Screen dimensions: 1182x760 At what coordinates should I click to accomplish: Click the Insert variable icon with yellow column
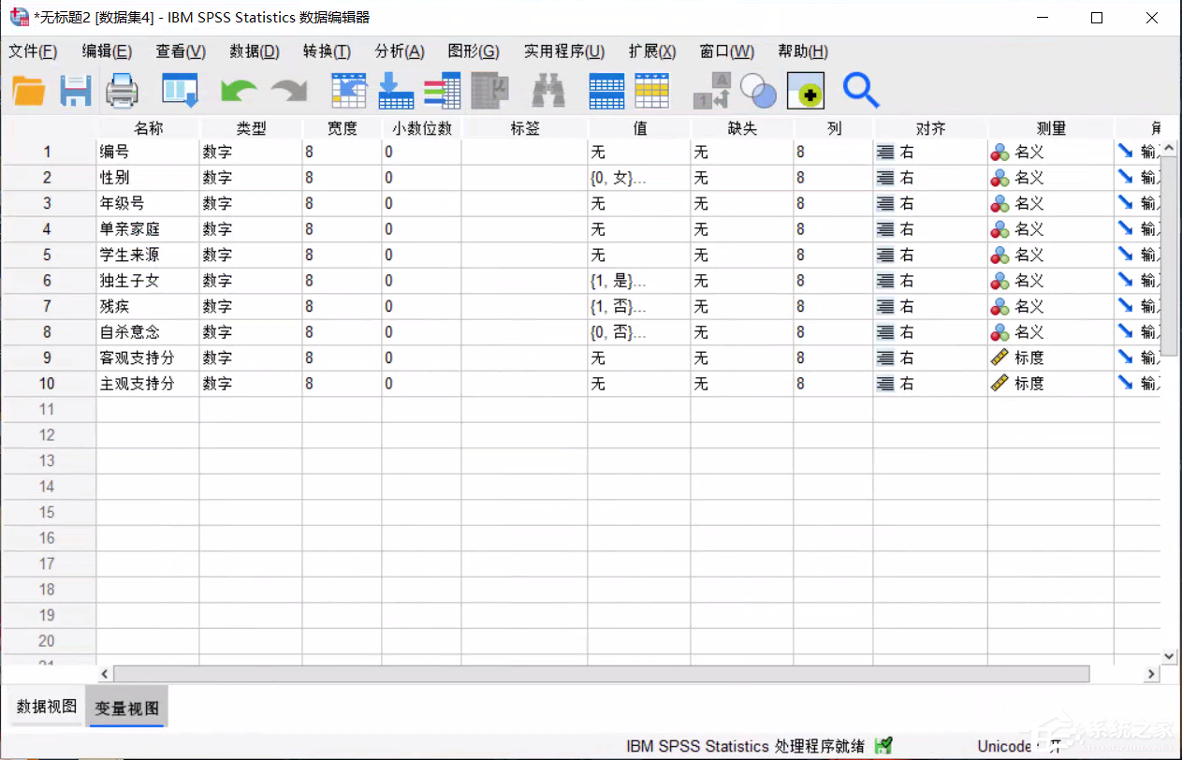(x=652, y=91)
